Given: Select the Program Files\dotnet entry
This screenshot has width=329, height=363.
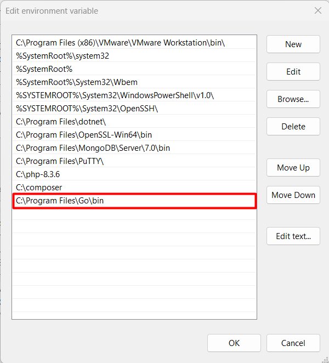Looking at the screenshot, I should pos(134,122).
